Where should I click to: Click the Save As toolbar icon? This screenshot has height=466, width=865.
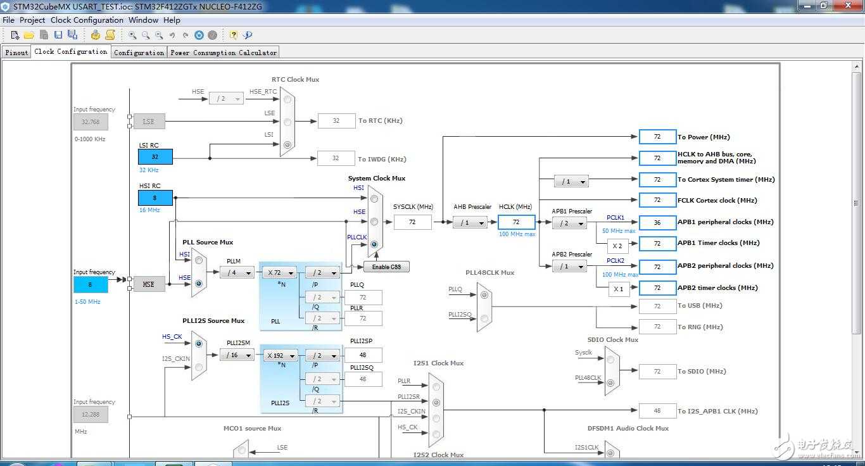click(72, 35)
